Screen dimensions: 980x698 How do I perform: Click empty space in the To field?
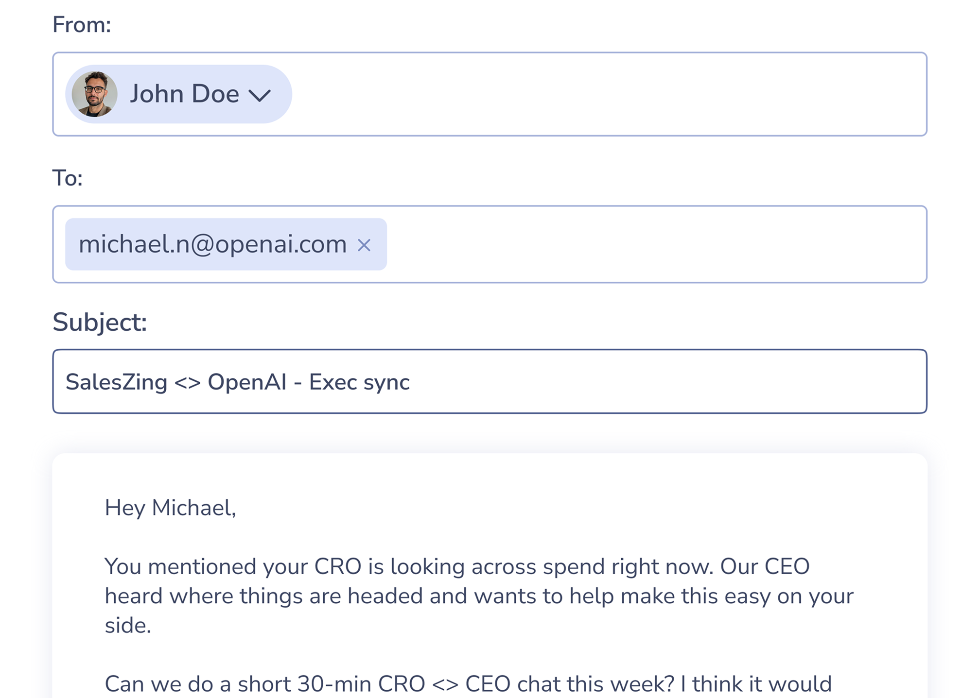[x=656, y=244]
